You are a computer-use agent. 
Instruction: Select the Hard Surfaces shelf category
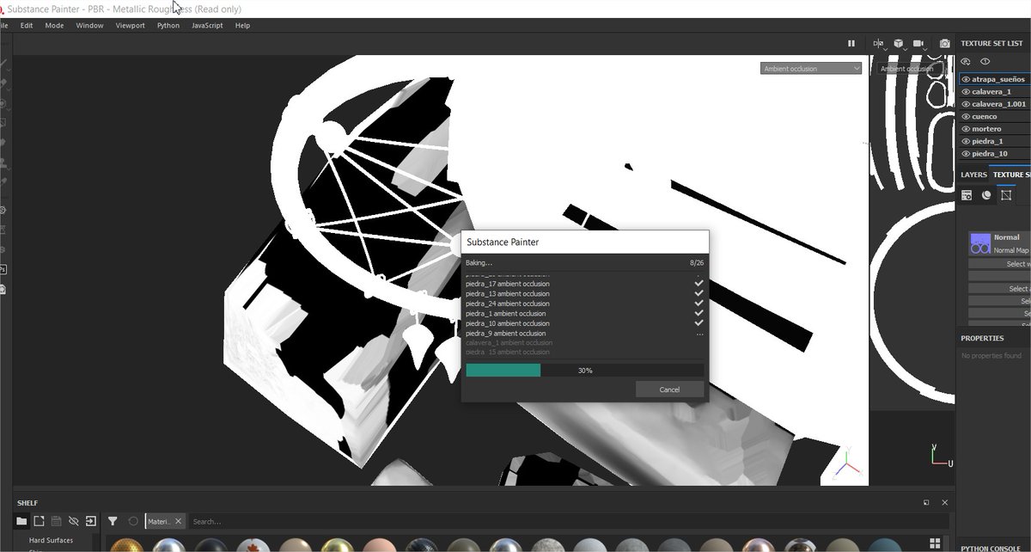click(x=51, y=540)
